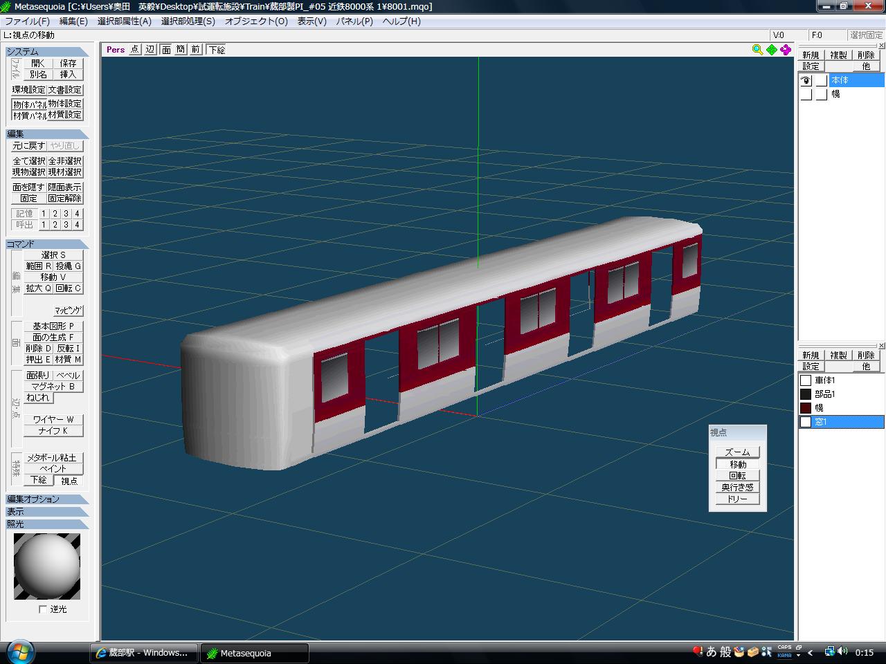Click 別名 save-as button
This screenshot has width=886, height=664.
coord(38,74)
